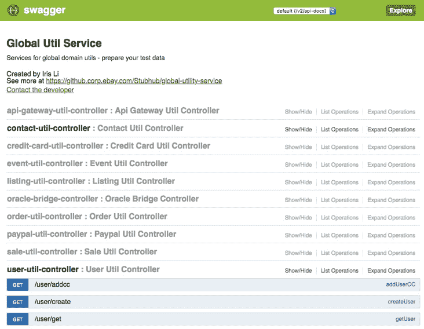List Operations for user-util-controller

[x=339, y=270]
